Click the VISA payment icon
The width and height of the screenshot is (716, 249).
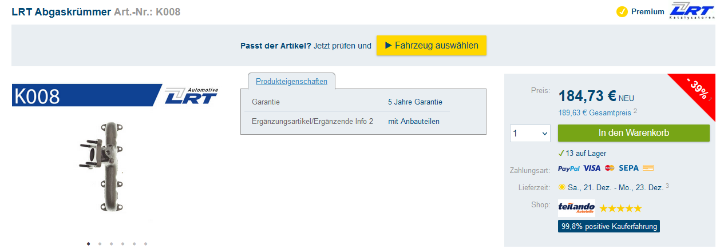592,168
